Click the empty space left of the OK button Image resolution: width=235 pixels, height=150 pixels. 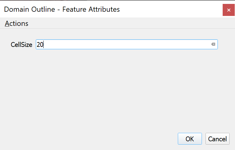[x=120, y=139]
